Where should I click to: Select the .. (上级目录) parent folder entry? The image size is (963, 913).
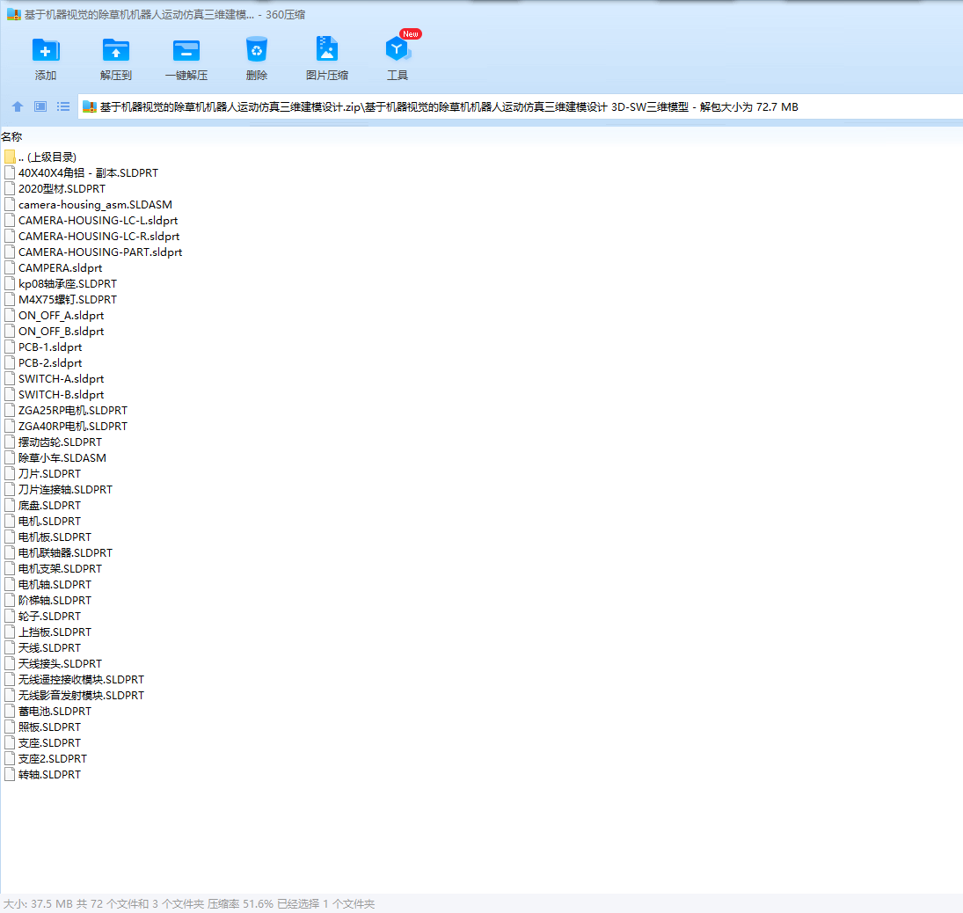47,157
